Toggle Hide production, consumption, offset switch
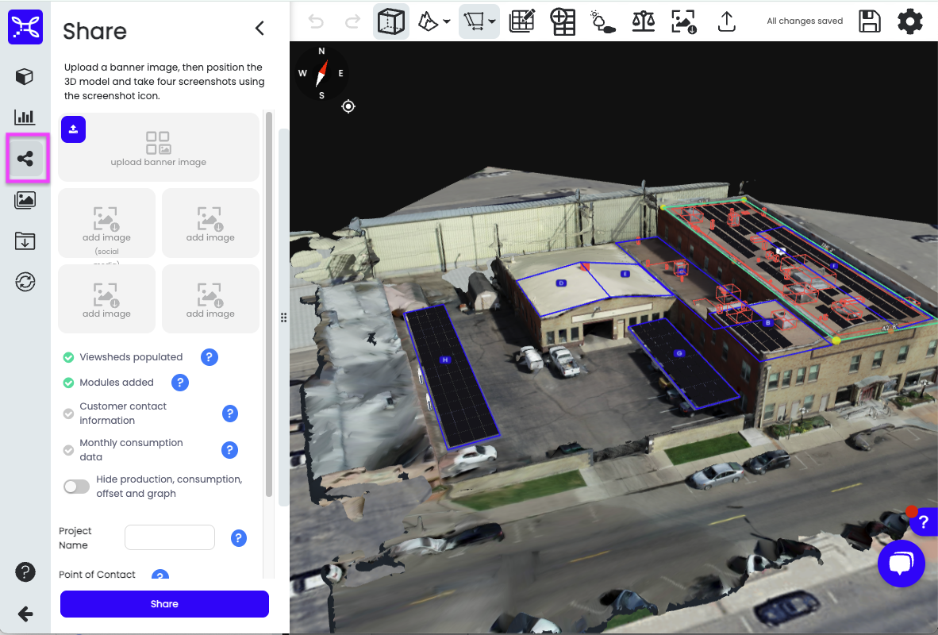 pos(77,487)
